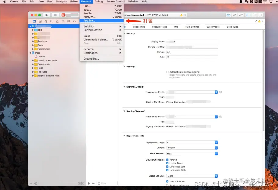Viewport: 278px width, 190px height.
Task: Switch to Build Rules tab
Action: [x=233, y=27]
